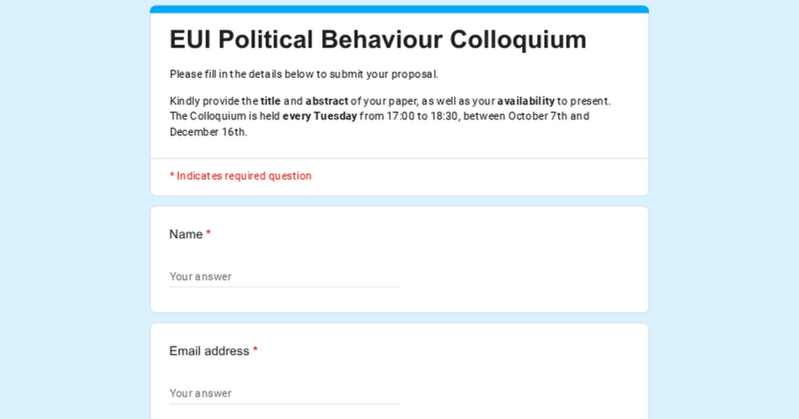The width and height of the screenshot is (799, 419).
Task: Click the bold word 'title' in description
Action: [270, 101]
